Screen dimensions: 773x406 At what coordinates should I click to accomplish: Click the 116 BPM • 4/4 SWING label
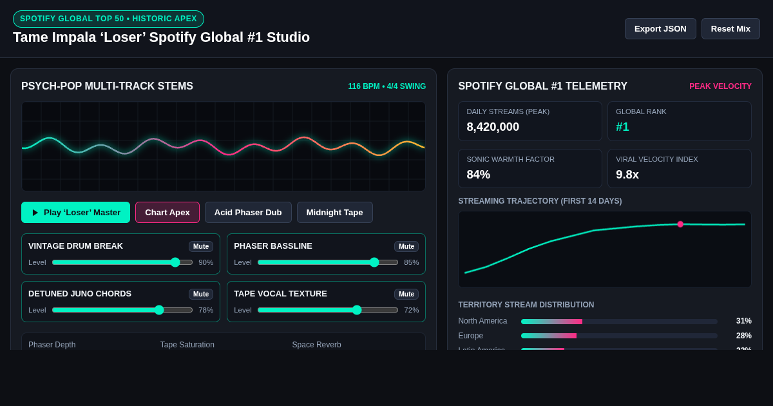[387, 86]
